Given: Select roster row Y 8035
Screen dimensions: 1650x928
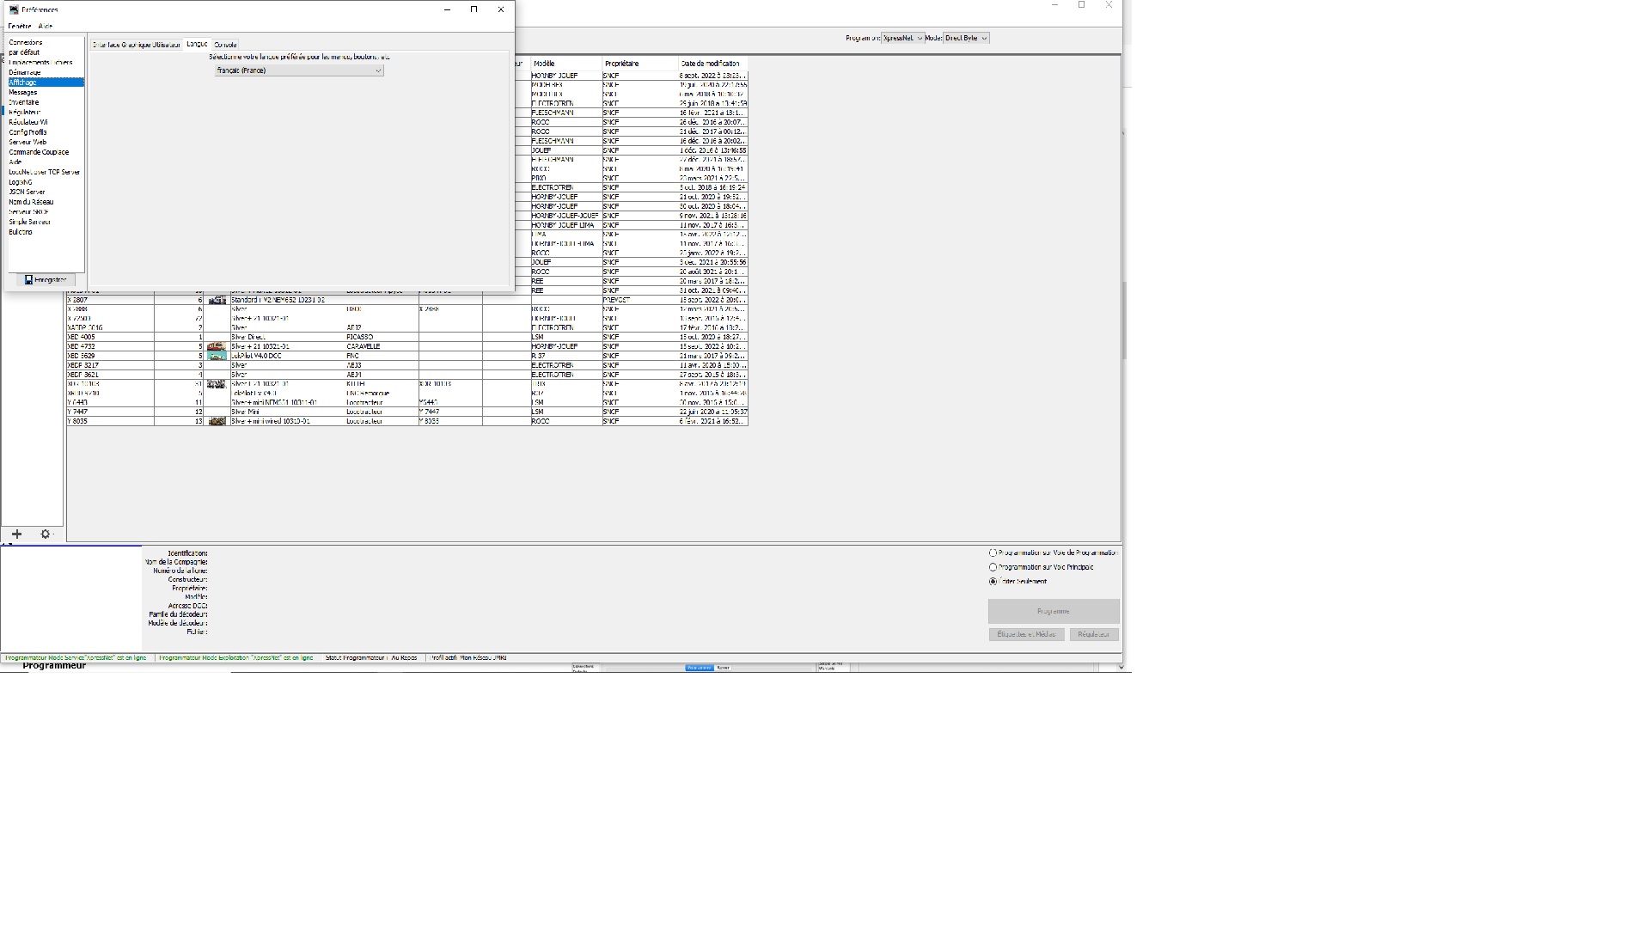Looking at the screenshot, I should pyautogui.click(x=407, y=421).
